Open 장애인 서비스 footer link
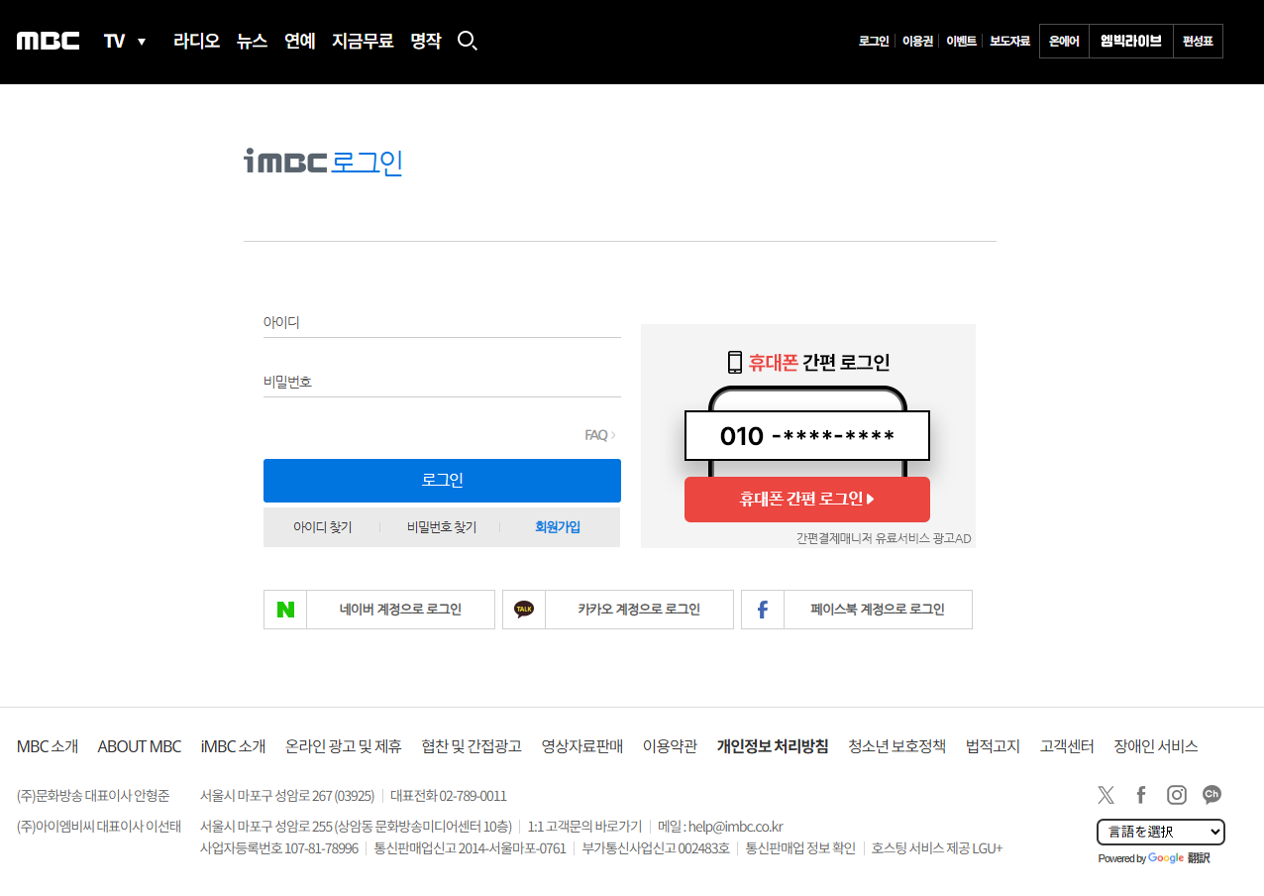 tap(1156, 746)
